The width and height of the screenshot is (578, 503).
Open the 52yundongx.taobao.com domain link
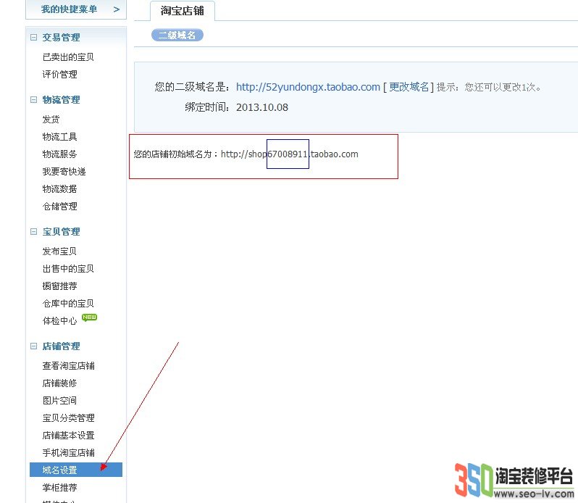tap(308, 87)
